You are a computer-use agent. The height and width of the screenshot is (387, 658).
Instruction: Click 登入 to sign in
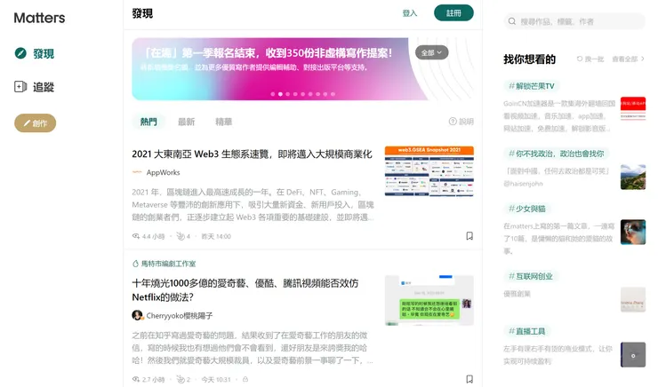[x=410, y=13]
